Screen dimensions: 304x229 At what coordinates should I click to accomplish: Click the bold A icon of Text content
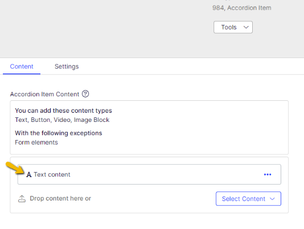29,174
